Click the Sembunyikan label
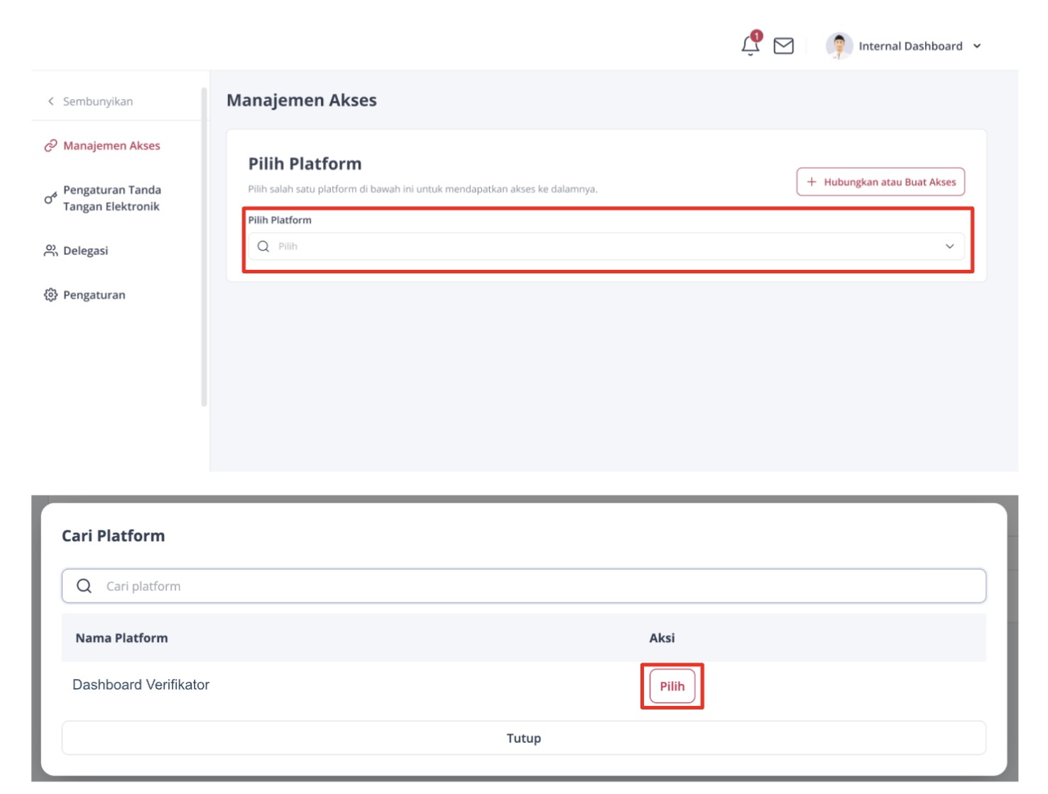 98,102
